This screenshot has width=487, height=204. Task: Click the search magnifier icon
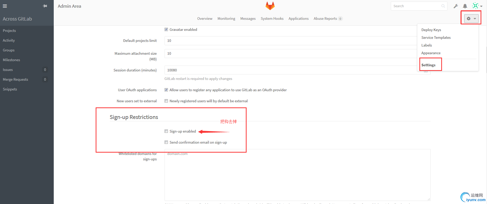click(443, 6)
